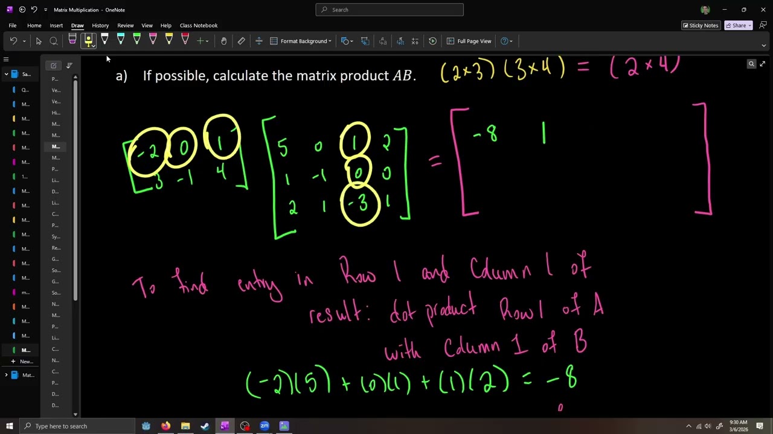This screenshot has height=434, width=773.
Task: Activate the Lasso Select tool
Action: pyautogui.click(x=54, y=41)
